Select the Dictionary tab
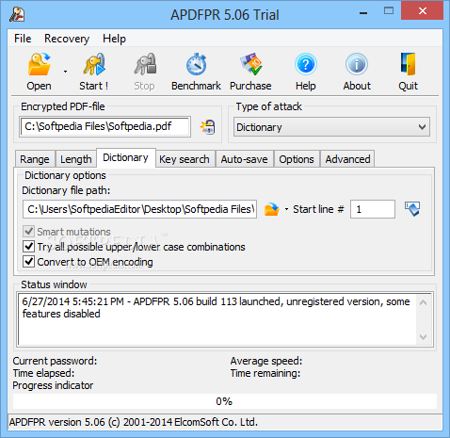450x438 pixels. coord(125,157)
